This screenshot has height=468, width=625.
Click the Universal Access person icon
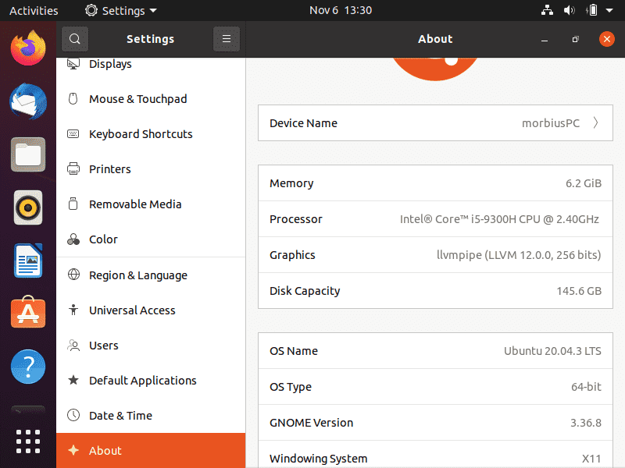pos(73,310)
